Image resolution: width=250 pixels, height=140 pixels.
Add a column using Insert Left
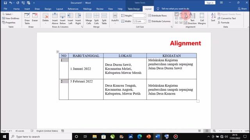(x=70, y=19)
